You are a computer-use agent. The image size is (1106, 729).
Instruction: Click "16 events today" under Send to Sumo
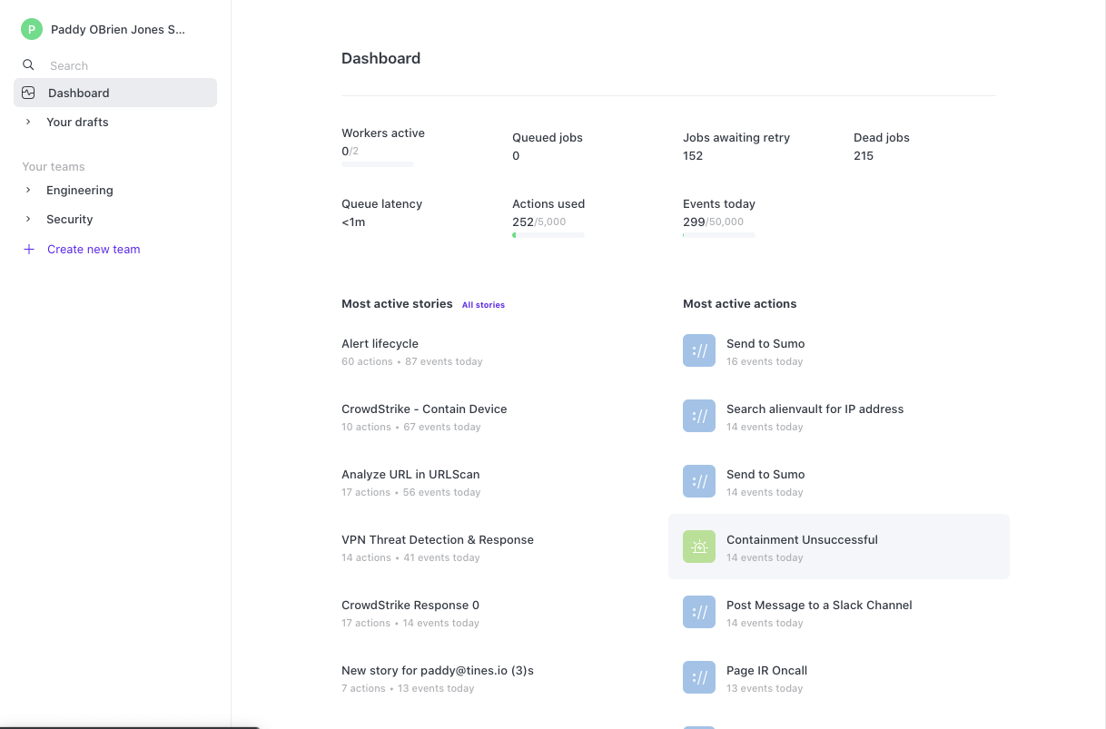[765, 361]
